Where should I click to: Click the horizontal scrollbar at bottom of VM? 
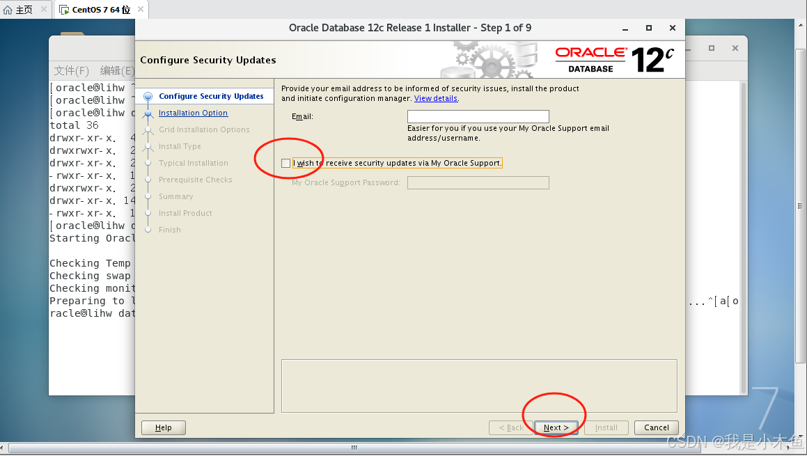point(354,448)
